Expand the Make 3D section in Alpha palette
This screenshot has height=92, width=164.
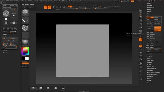[x=5, y=51]
